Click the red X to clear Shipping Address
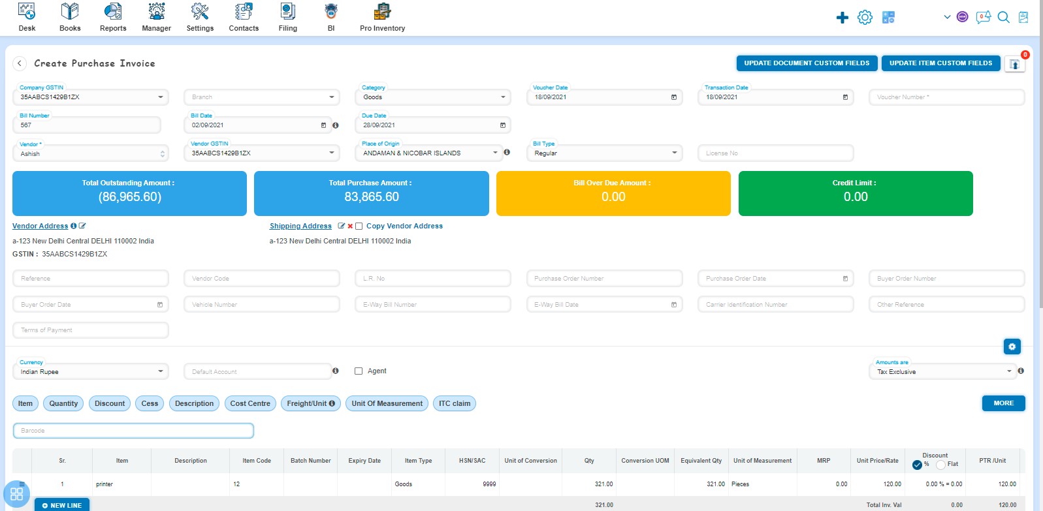Viewport: 1043px width, 511px height. point(350,226)
